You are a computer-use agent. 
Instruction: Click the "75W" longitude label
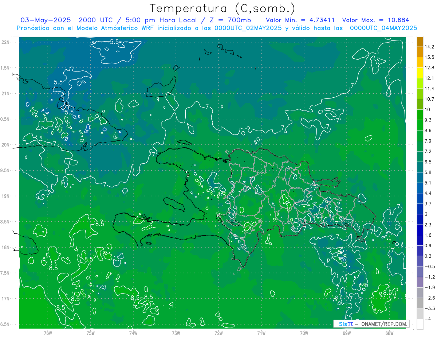(x=91, y=333)
